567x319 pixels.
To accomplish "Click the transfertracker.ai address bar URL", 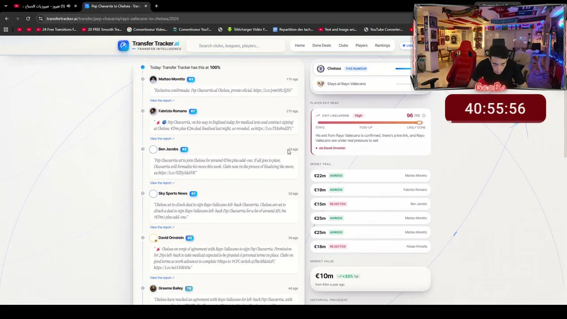I will pos(113,19).
